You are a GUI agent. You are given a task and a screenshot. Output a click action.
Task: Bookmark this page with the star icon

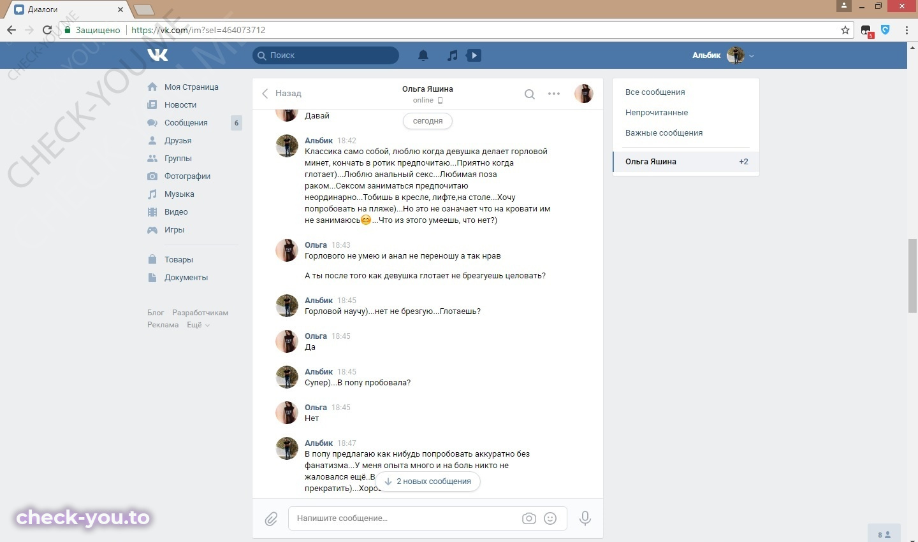coord(845,30)
